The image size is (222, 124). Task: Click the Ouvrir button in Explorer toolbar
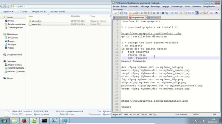click(23, 12)
